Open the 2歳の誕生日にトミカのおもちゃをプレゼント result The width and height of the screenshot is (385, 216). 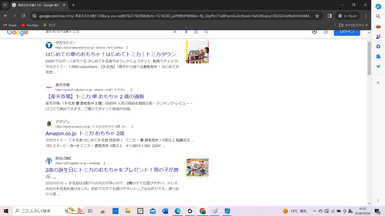[112, 173]
